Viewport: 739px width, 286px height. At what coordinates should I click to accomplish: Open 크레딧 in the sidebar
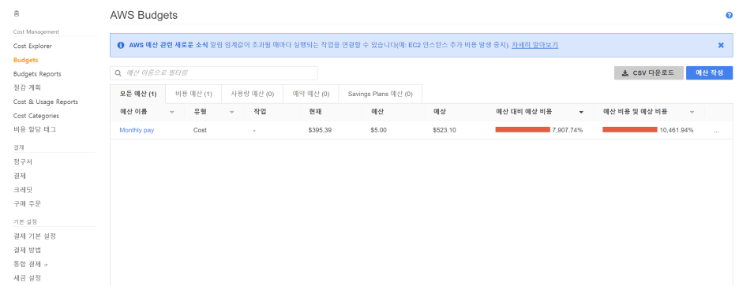click(23, 190)
